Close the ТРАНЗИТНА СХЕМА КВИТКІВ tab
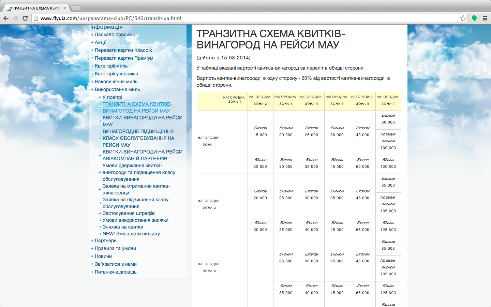The width and height of the screenshot is (491, 307). click(x=65, y=8)
